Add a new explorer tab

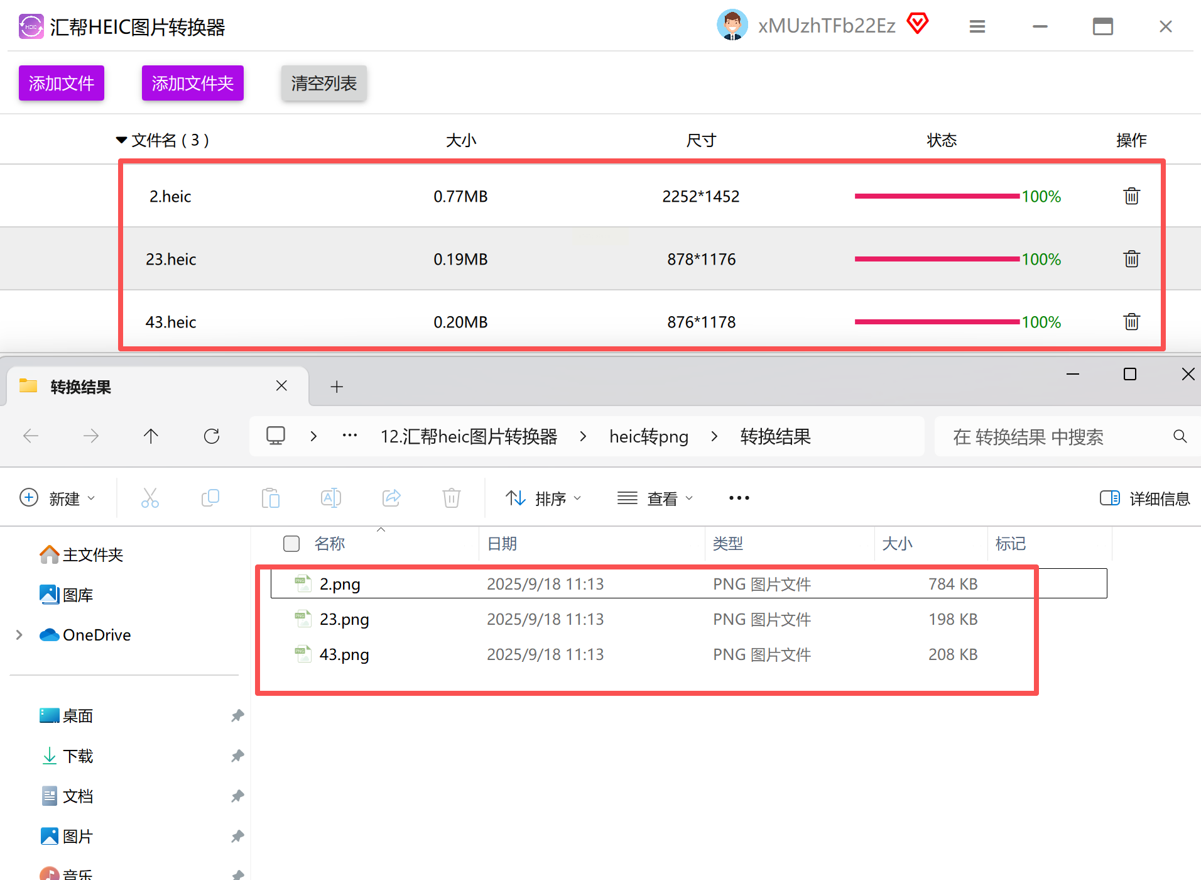coord(337,387)
